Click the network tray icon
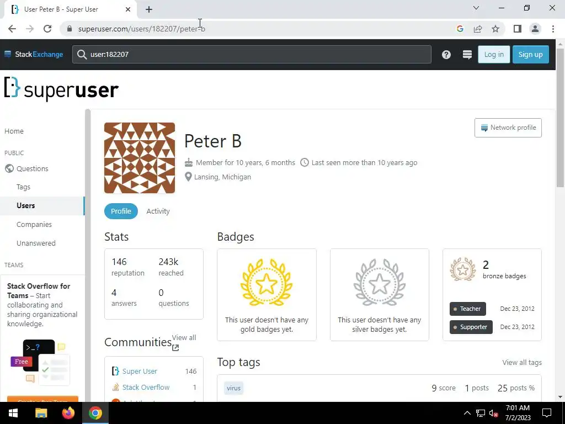565x424 pixels. click(481, 413)
